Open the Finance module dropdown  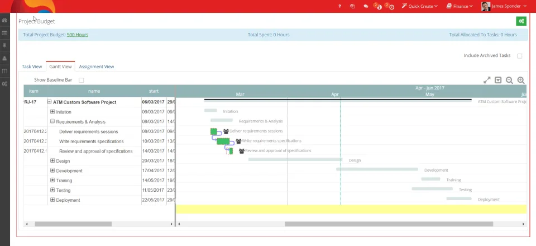coord(460,6)
